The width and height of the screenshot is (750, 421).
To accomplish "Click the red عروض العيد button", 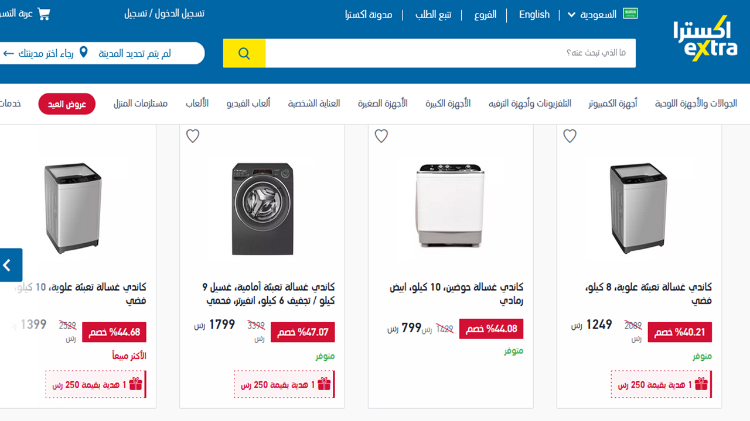I will 67,104.
